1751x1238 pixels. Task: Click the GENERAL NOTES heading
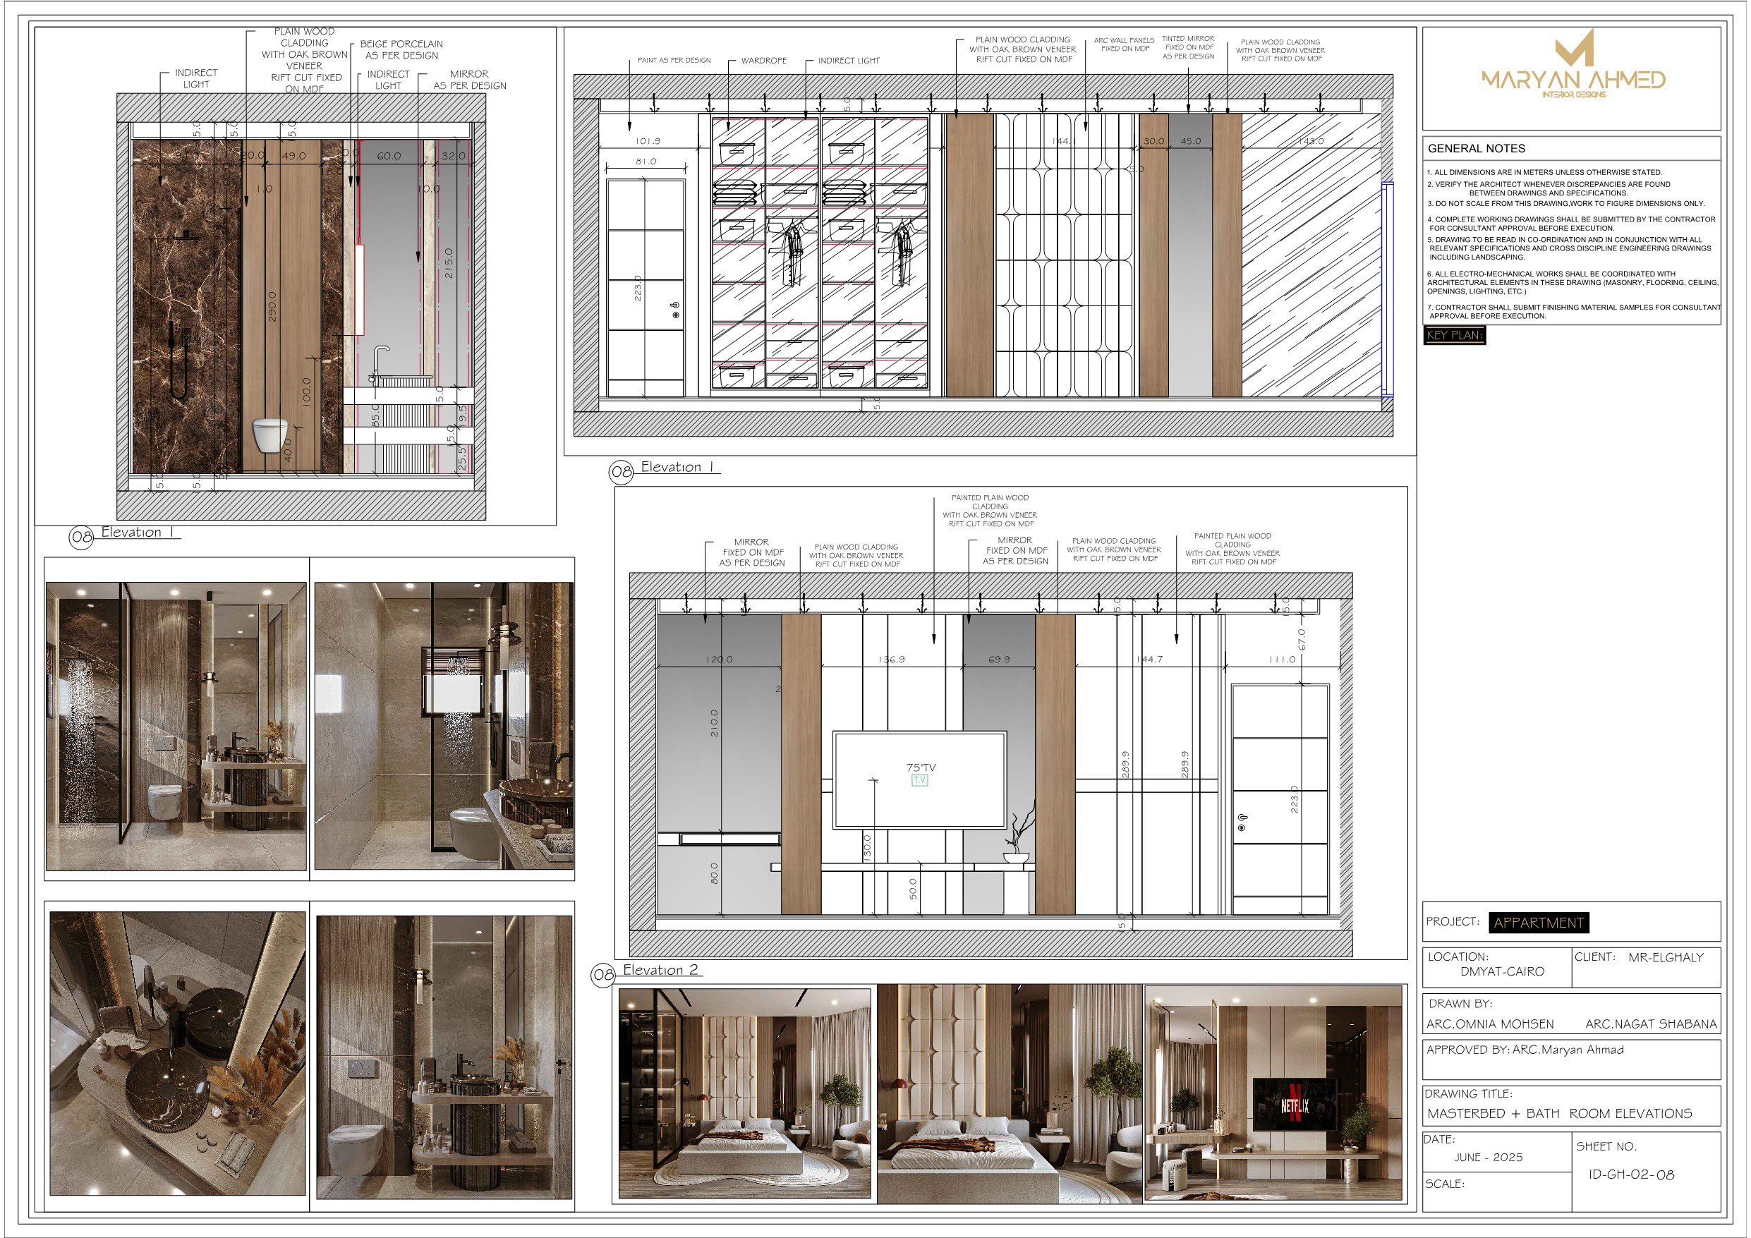click(x=1476, y=149)
